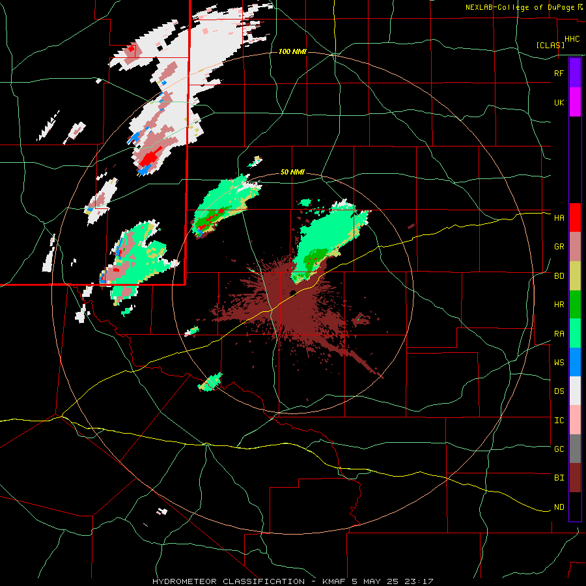Click the Hydrometeor Classification KMAF title caption
The width and height of the screenshot is (586, 586).
pos(292,581)
